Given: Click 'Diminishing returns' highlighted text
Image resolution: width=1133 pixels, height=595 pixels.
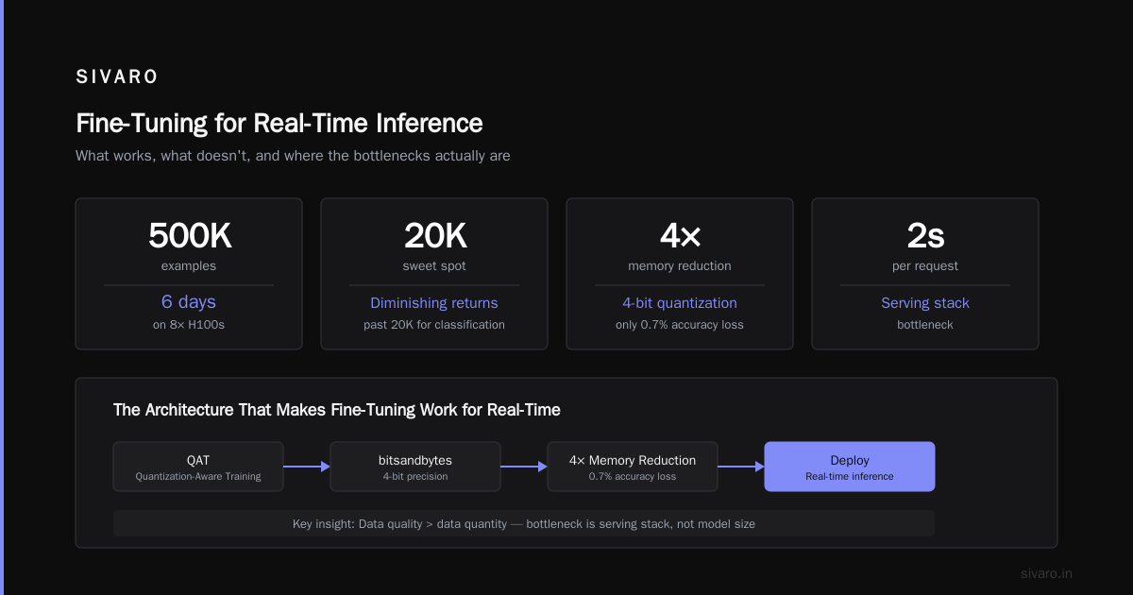Looking at the screenshot, I should point(434,303).
